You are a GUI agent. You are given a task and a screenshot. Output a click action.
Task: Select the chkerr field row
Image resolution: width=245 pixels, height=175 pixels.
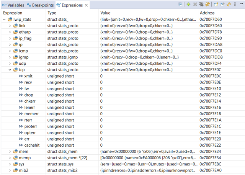tap(123, 101)
